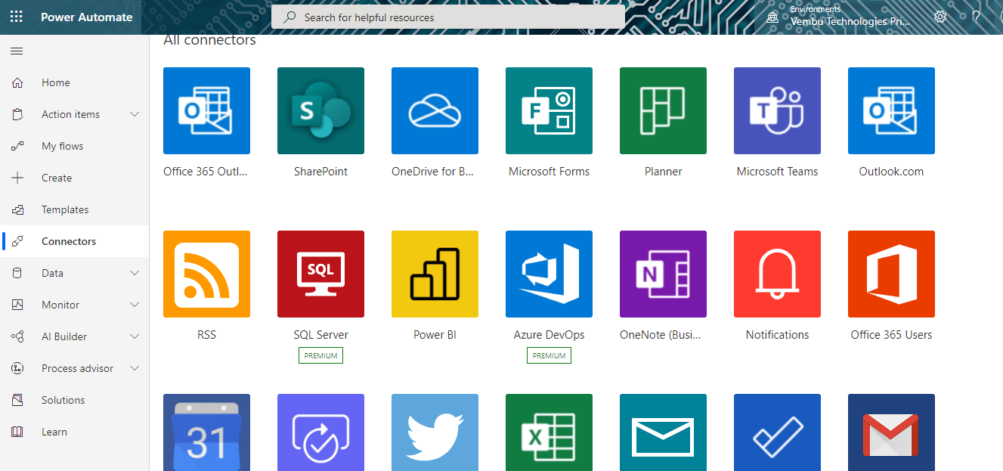Open Learn in the sidebar
This screenshot has width=1003, height=471.
[x=75, y=432]
